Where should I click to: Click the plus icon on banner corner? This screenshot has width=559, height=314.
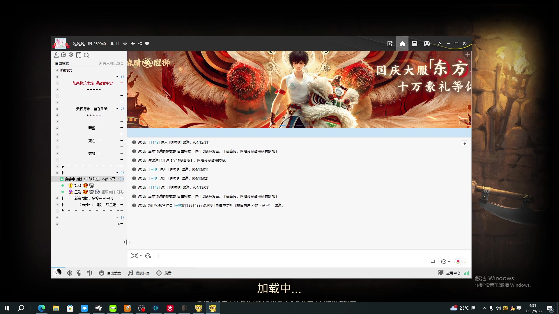[468, 55]
